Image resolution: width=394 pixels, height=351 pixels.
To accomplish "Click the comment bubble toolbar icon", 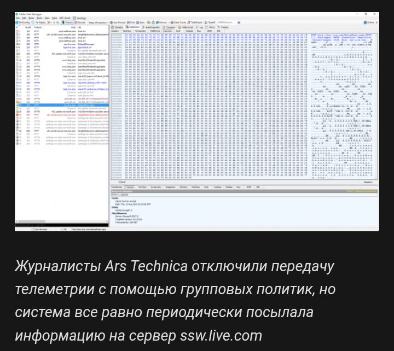I will point(33,22).
